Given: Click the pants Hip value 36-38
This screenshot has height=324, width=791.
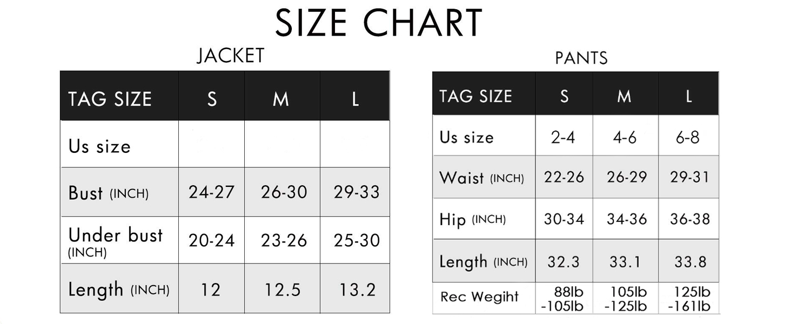Looking at the screenshot, I should point(689,219).
